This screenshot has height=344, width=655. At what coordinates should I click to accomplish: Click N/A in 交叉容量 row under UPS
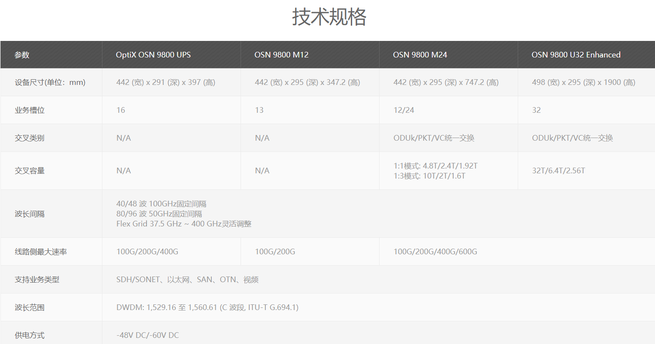click(x=123, y=171)
